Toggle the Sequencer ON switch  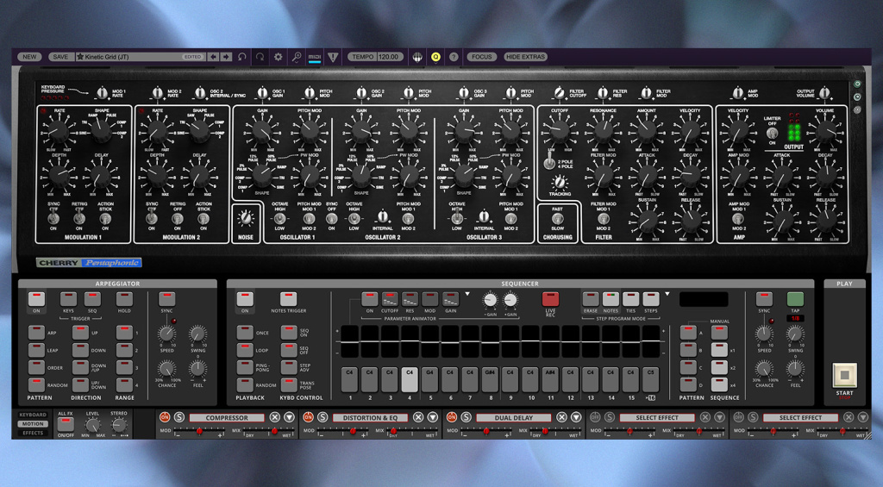244,299
